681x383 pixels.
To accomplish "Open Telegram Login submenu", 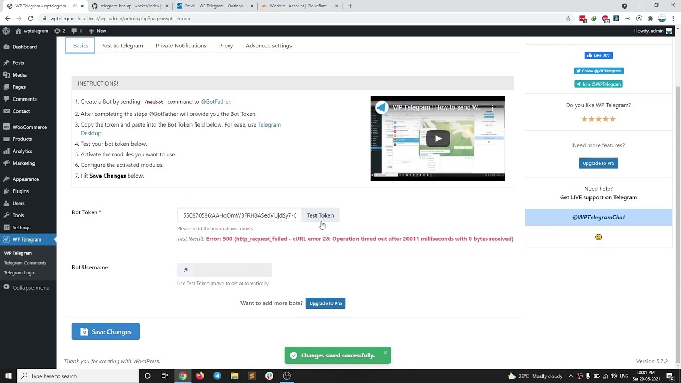I will pos(20,273).
